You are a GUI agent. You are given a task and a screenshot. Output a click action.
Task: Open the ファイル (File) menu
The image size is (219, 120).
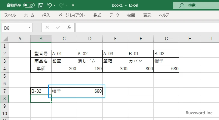[x=10, y=15]
